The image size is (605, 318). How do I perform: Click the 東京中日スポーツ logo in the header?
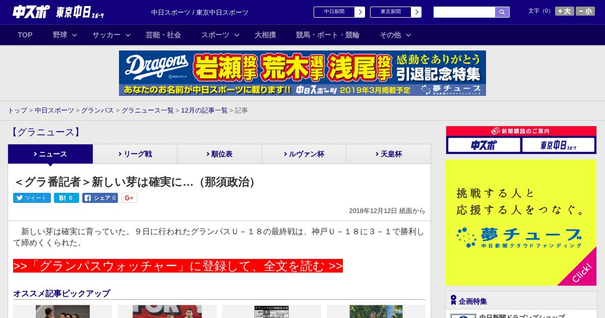pyautogui.click(x=80, y=12)
